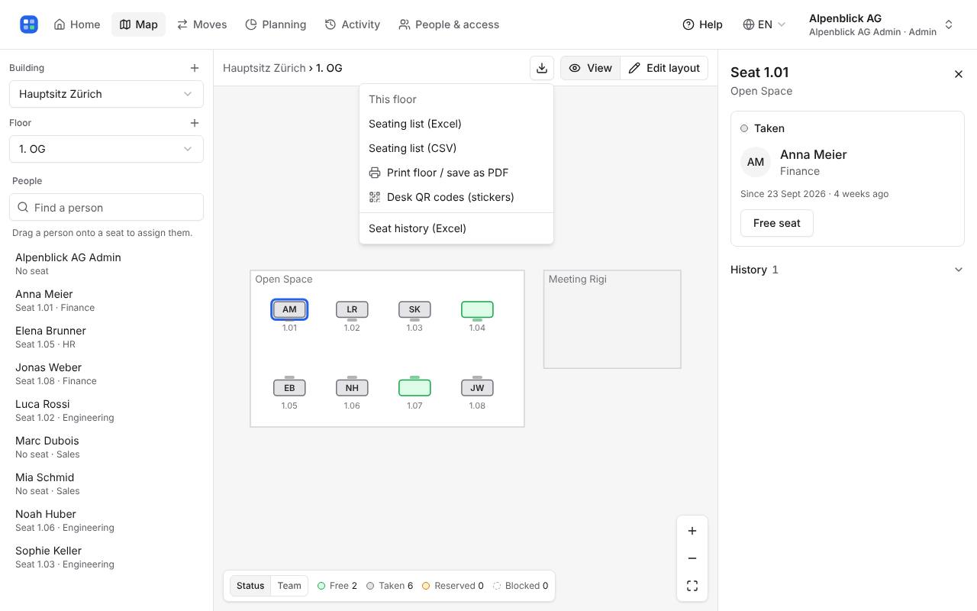Color map by Team
The width and height of the screenshot is (977, 611).
(x=289, y=586)
